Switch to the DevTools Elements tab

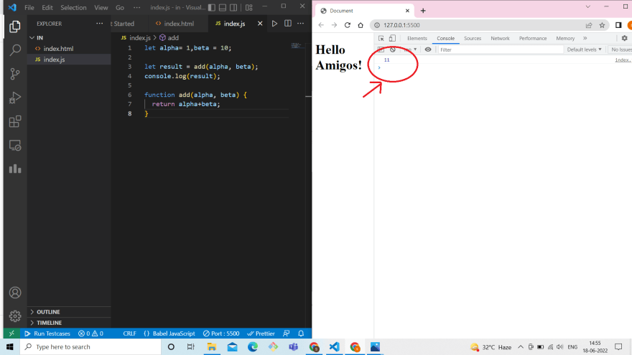[x=417, y=38]
